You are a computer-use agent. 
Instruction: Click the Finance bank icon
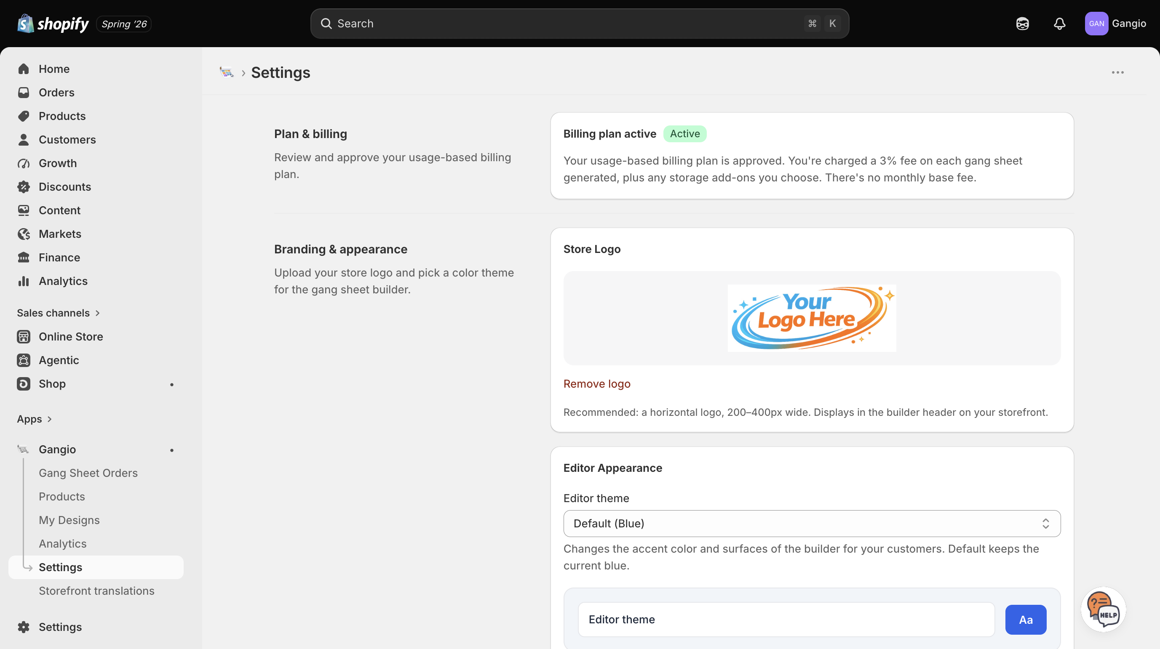coord(24,258)
